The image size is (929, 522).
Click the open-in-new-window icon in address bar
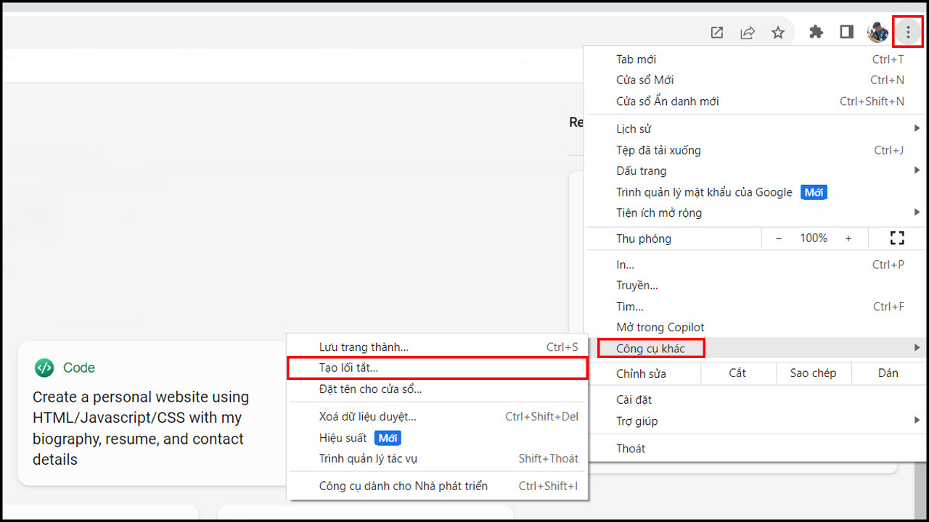pyautogui.click(x=717, y=33)
